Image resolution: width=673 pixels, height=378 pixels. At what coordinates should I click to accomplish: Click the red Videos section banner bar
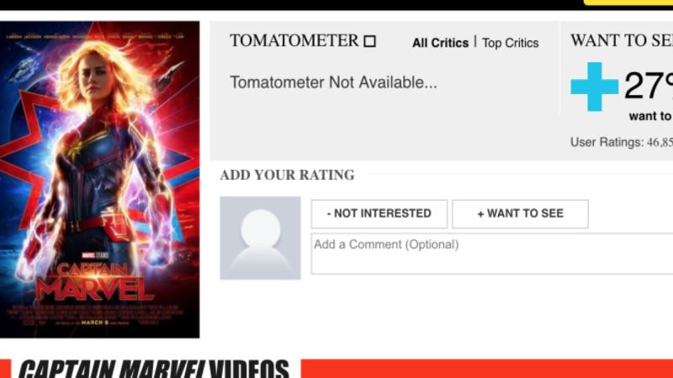click(487, 369)
